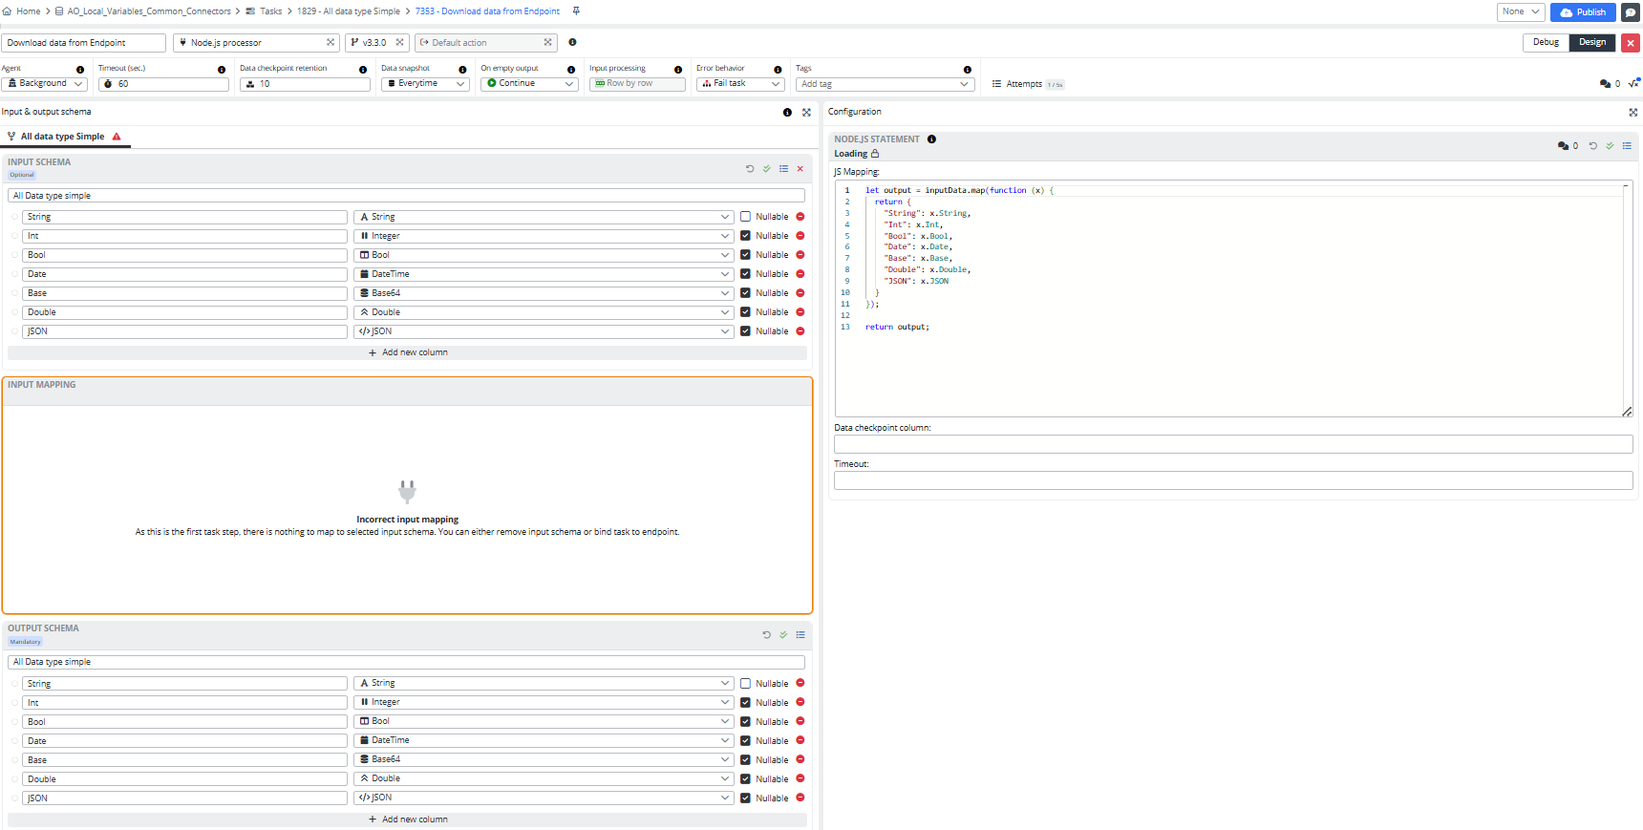Click the pin icon beside the breadcrumb

tap(576, 11)
